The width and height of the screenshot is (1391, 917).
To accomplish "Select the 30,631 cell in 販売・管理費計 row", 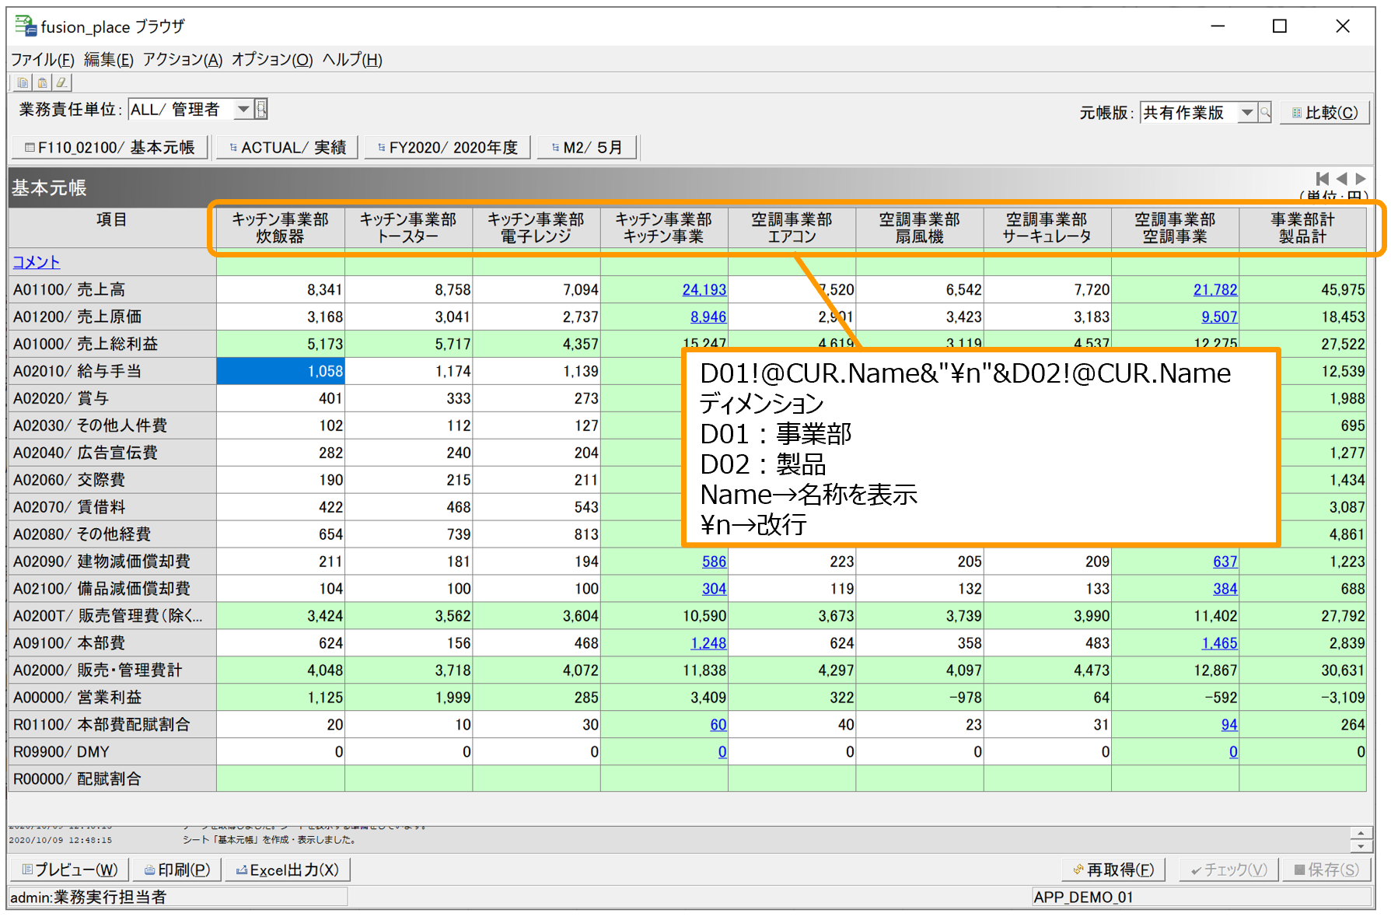I will tap(1302, 670).
